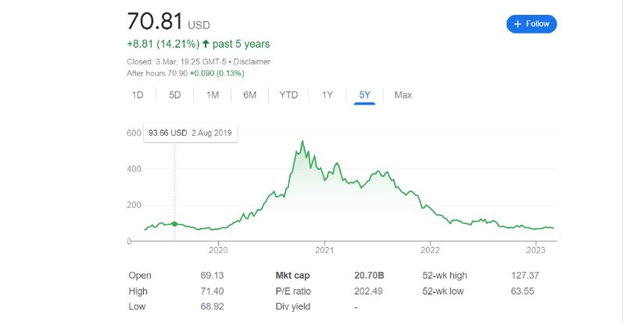Click the P/E ratio label
Viewport: 630px width, 325px height.
pos(294,291)
